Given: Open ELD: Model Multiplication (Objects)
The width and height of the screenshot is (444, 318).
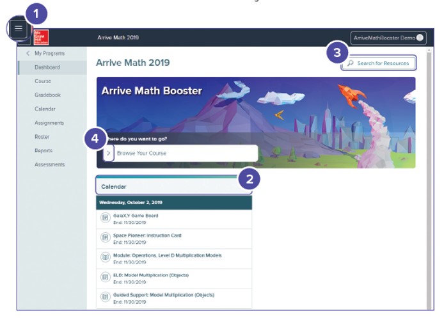Looking at the screenshot, I should 174,278.
